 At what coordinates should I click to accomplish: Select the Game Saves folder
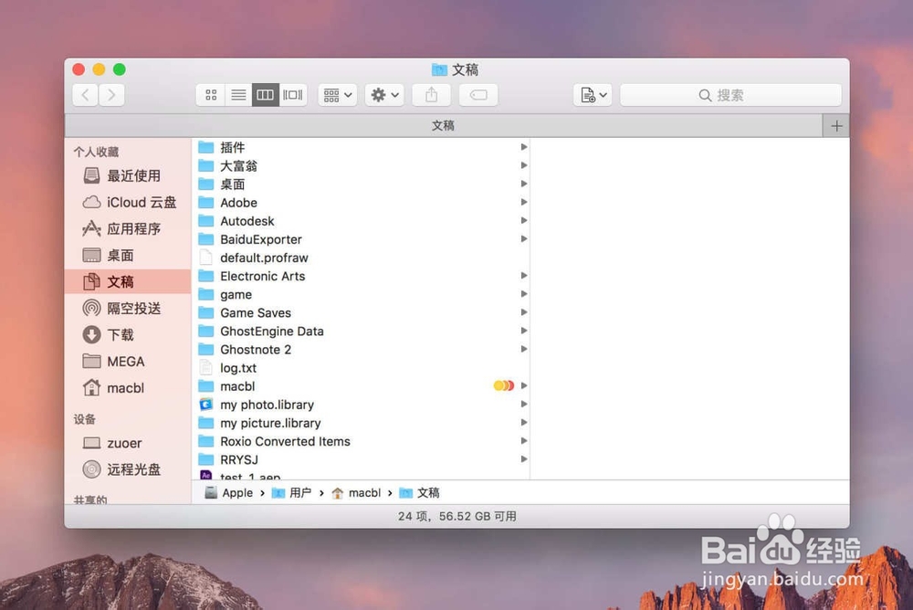tap(361, 312)
